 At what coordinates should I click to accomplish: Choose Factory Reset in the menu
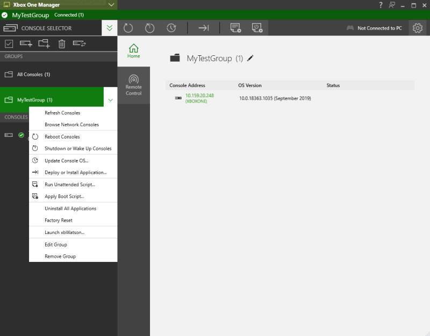[73, 221]
